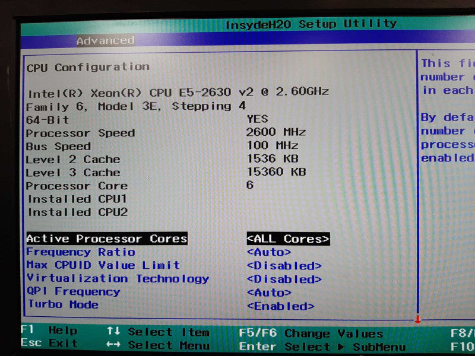
Task: Click the F1 Help hint
Action: 49,330
